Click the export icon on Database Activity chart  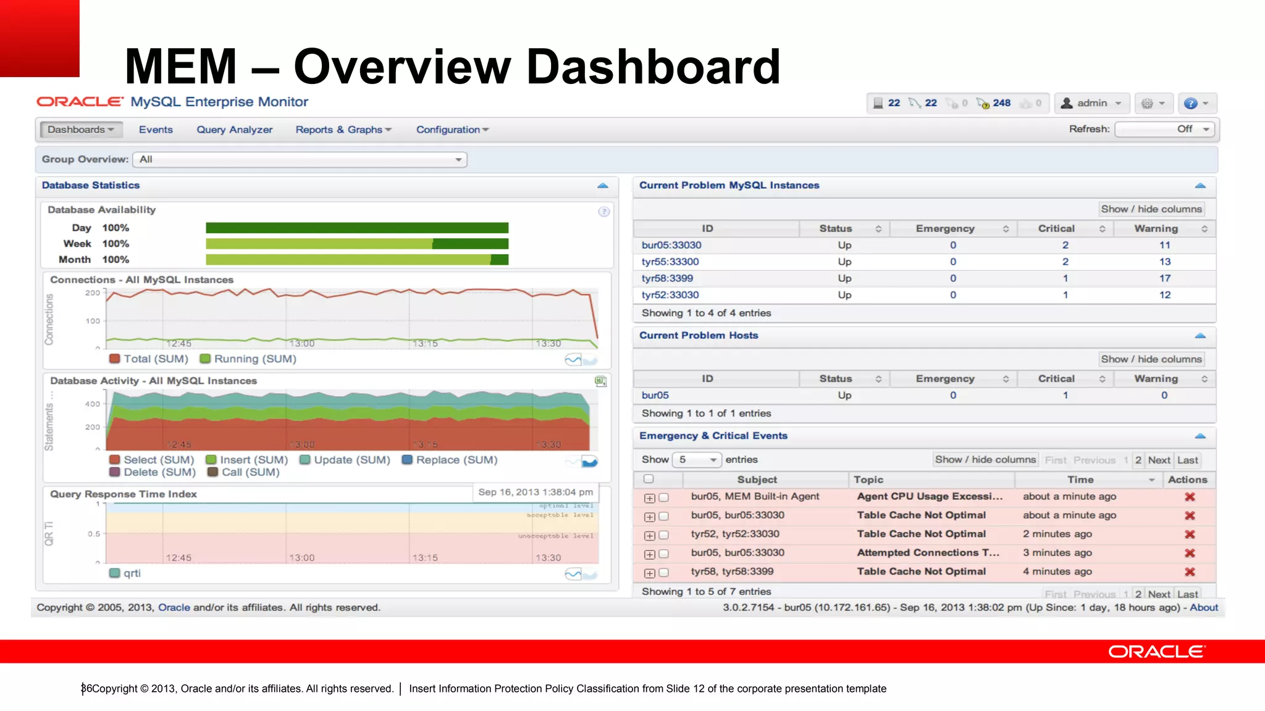point(600,381)
